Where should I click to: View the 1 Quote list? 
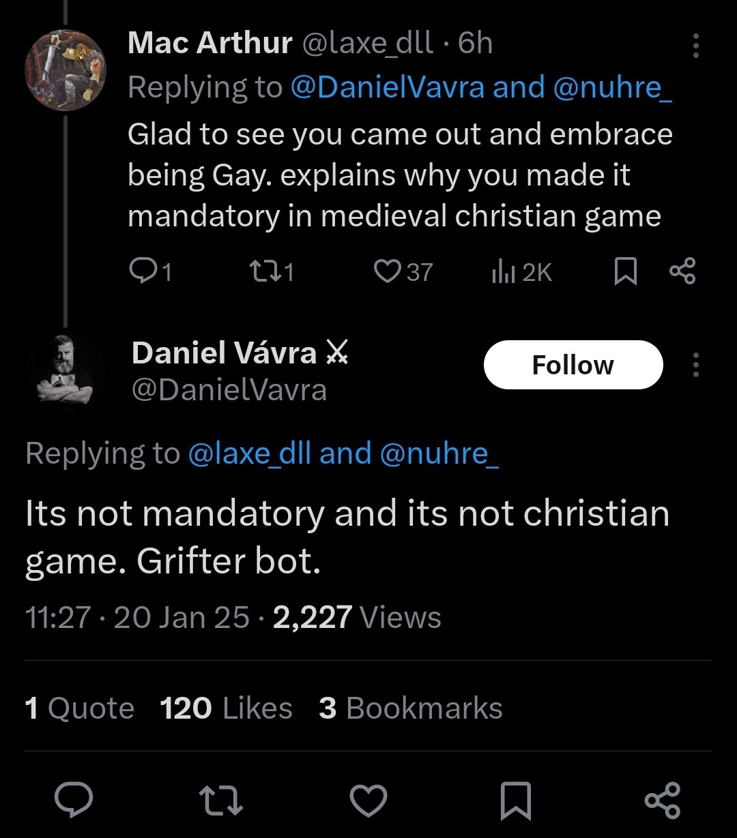pos(79,708)
